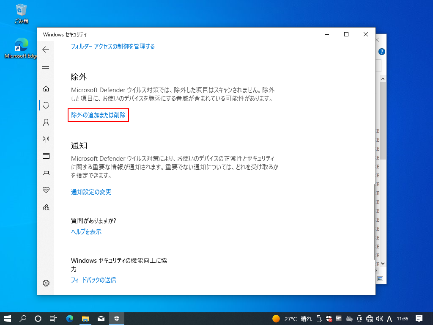Open Account protection person icon
Viewport: 433px width, 325px height.
coord(46,122)
